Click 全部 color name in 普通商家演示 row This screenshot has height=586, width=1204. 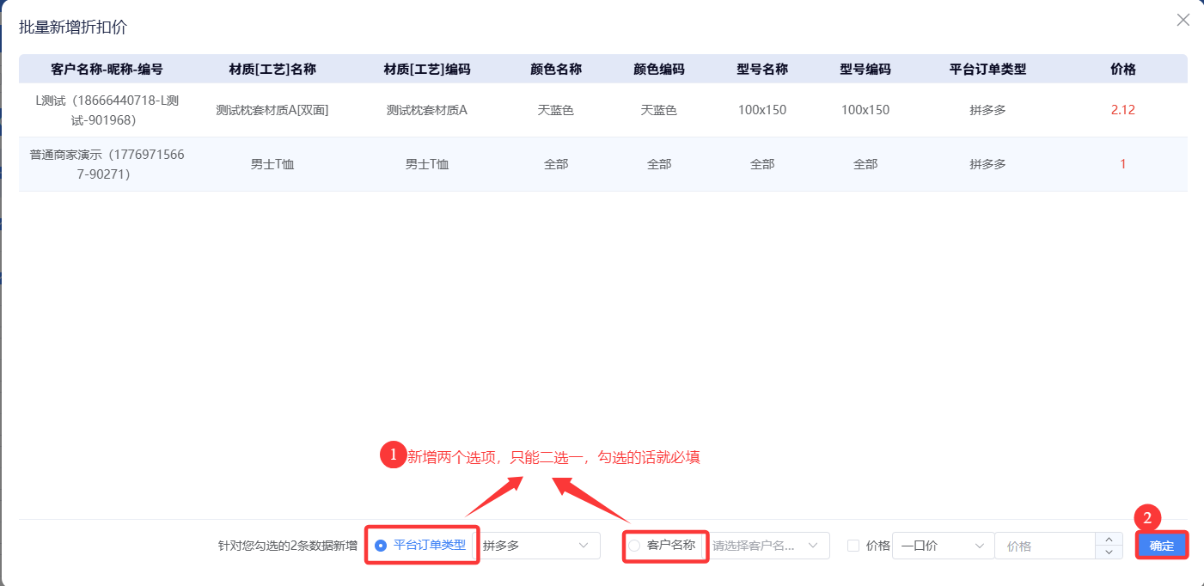click(x=556, y=164)
